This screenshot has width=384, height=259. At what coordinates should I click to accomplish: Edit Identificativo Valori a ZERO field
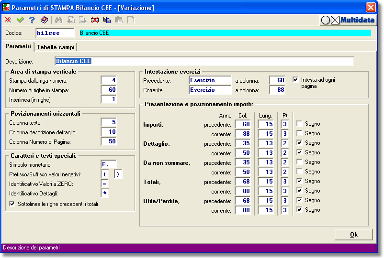[105, 184]
